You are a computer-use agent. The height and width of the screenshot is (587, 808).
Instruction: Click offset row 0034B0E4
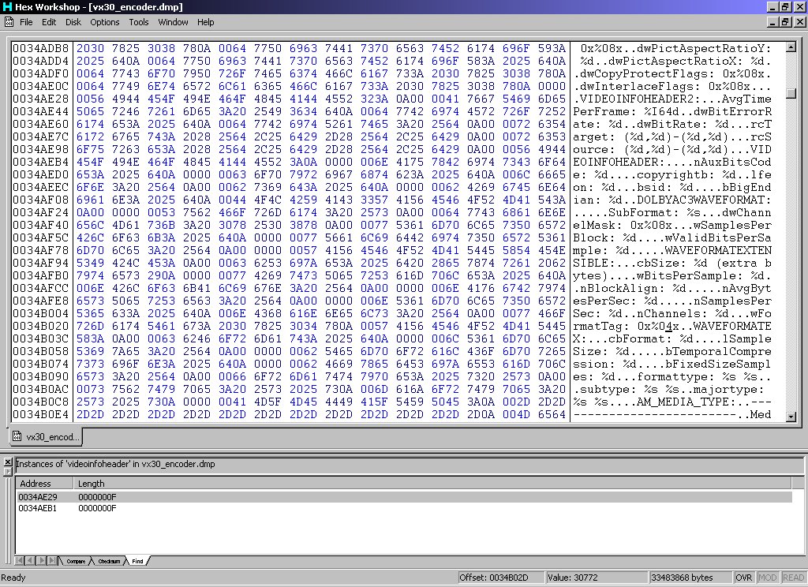coord(41,414)
